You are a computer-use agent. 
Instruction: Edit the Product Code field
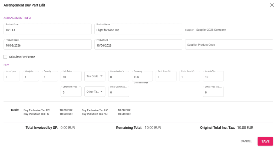click(48, 30)
